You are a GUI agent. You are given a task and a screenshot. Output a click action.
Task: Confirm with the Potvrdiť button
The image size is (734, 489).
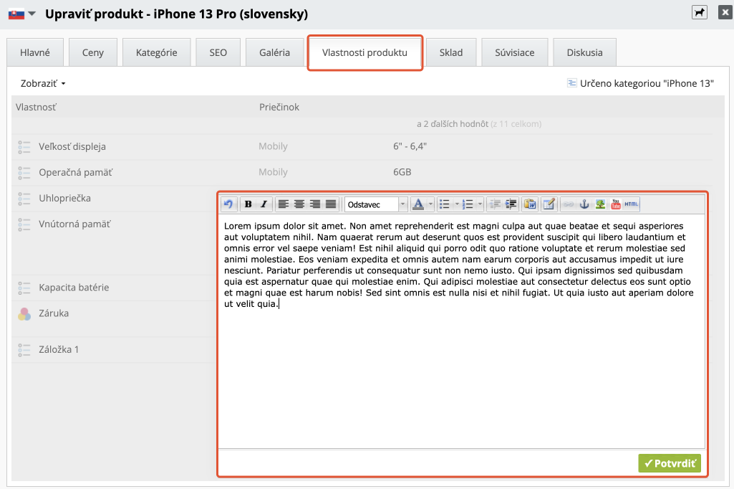(x=670, y=463)
